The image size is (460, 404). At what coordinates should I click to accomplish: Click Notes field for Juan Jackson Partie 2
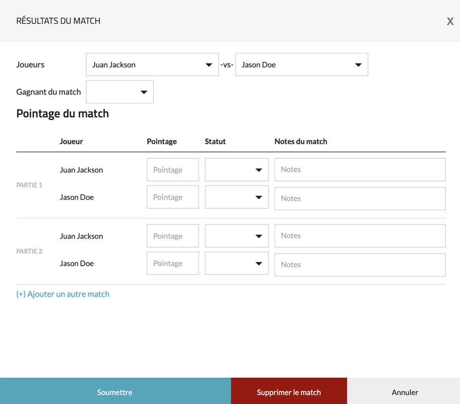click(360, 236)
